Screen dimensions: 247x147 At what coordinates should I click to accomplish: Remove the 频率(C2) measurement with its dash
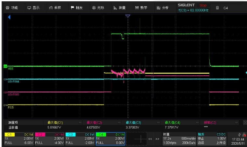tap(237, 122)
